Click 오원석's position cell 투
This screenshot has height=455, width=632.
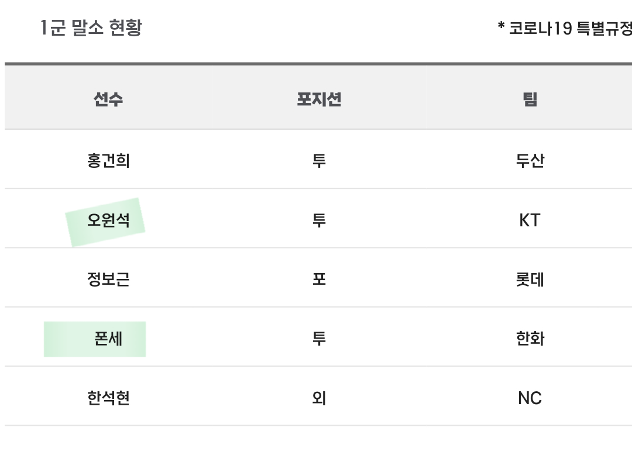[x=319, y=220]
